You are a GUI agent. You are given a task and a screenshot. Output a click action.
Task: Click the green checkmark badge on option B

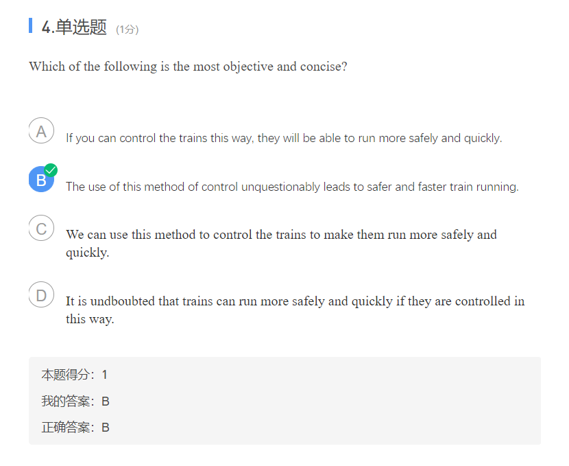[x=51, y=170]
